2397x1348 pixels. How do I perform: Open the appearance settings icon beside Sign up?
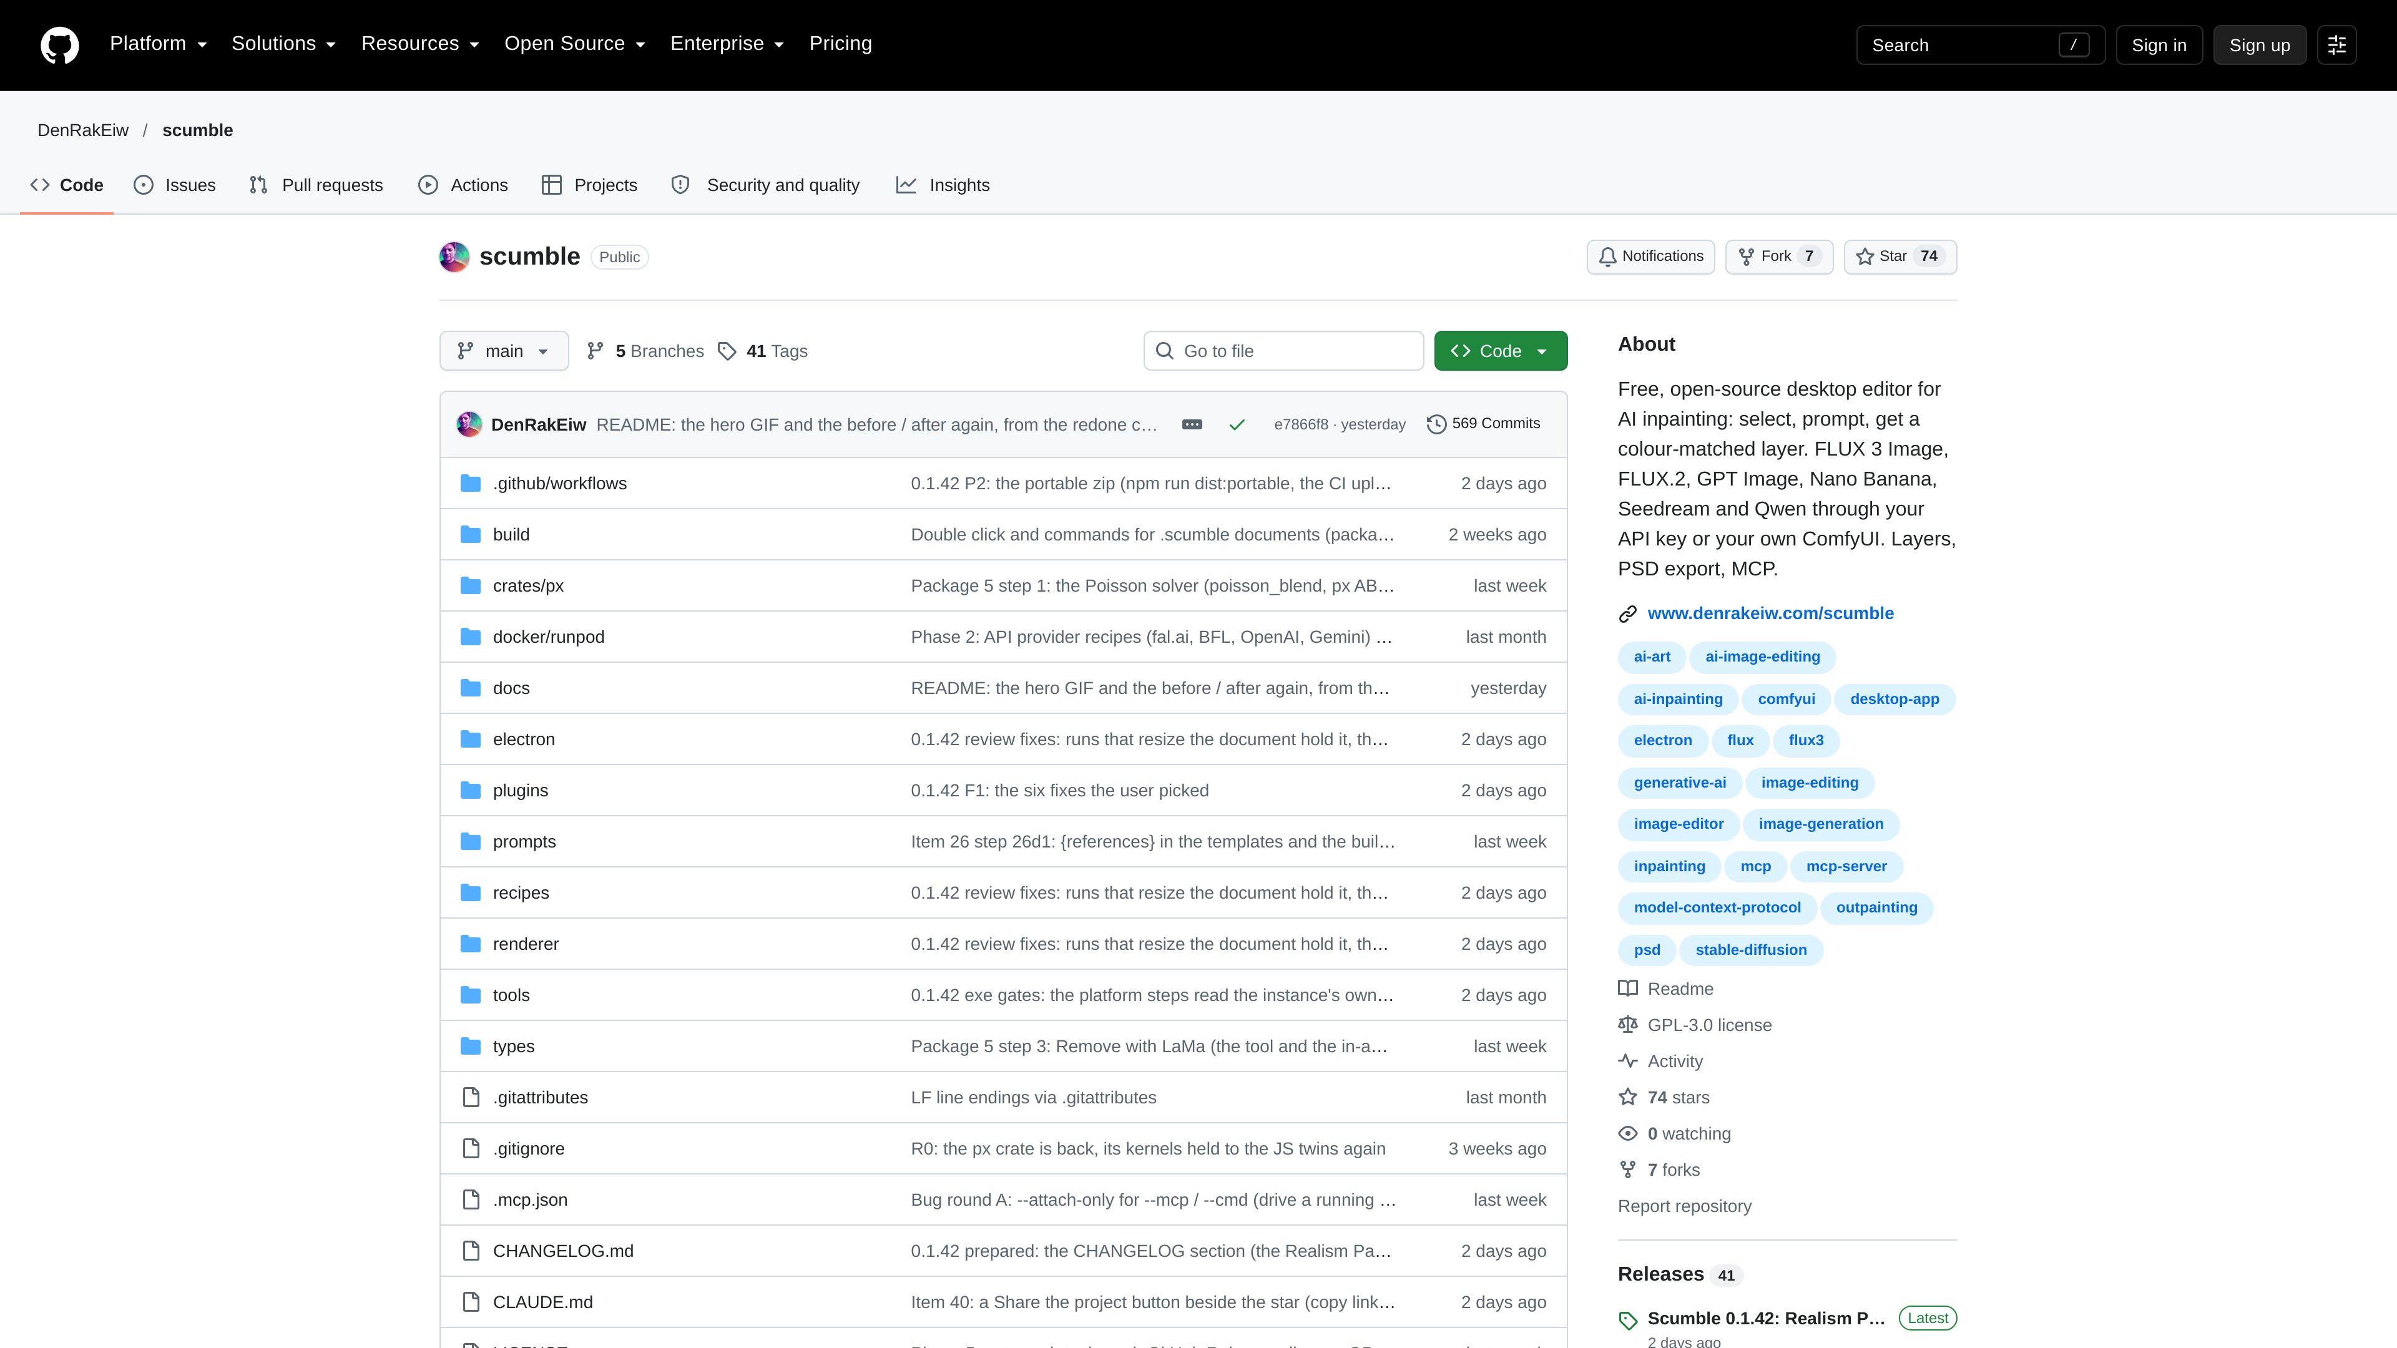2336,45
